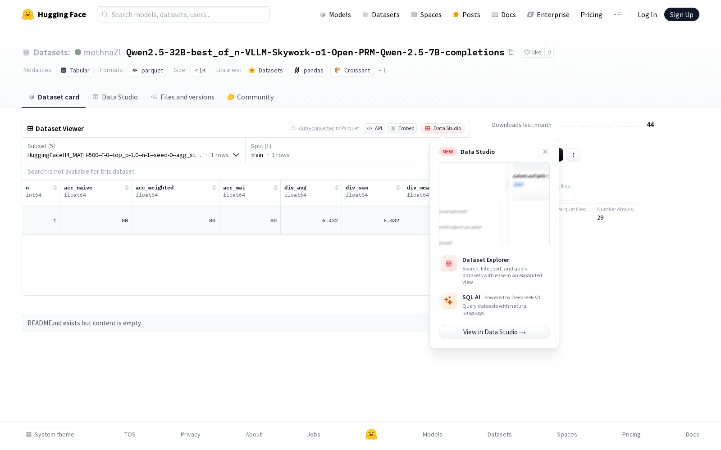Click the Data Studio preview thumbnail
Viewport: 721px width, 450px height.
494,204
